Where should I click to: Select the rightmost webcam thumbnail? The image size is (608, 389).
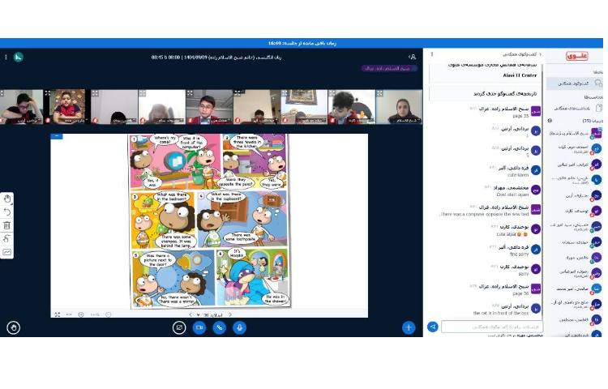point(399,107)
